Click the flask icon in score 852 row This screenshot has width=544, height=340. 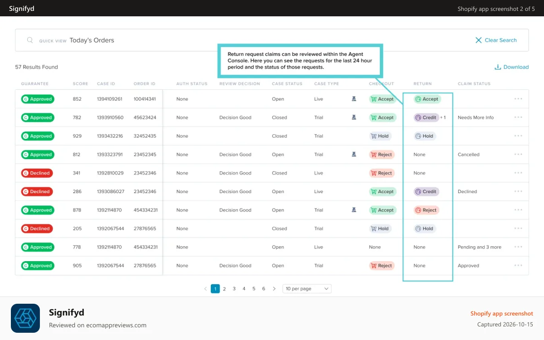pos(354,99)
